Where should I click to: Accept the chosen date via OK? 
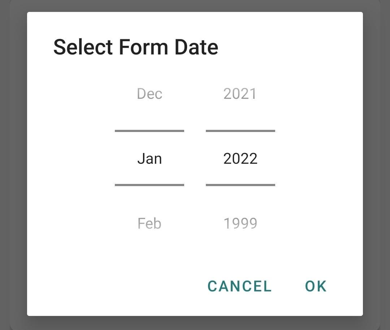point(316,286)
